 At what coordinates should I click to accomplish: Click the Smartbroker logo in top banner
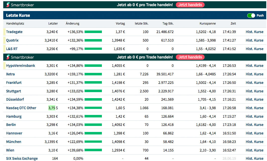[20, 5]
